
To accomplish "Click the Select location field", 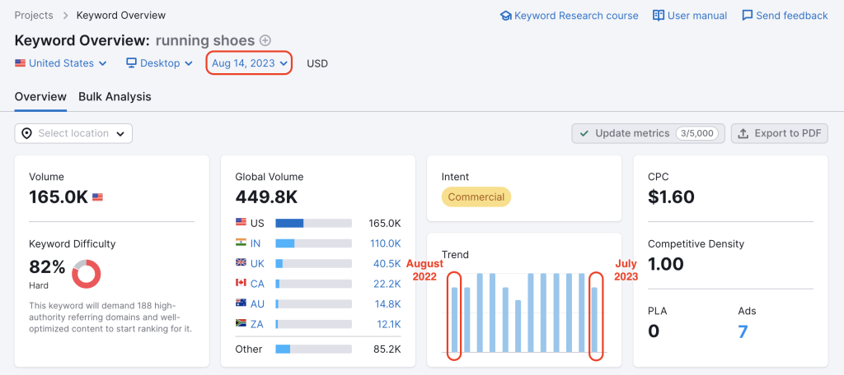I will (73, 133).
